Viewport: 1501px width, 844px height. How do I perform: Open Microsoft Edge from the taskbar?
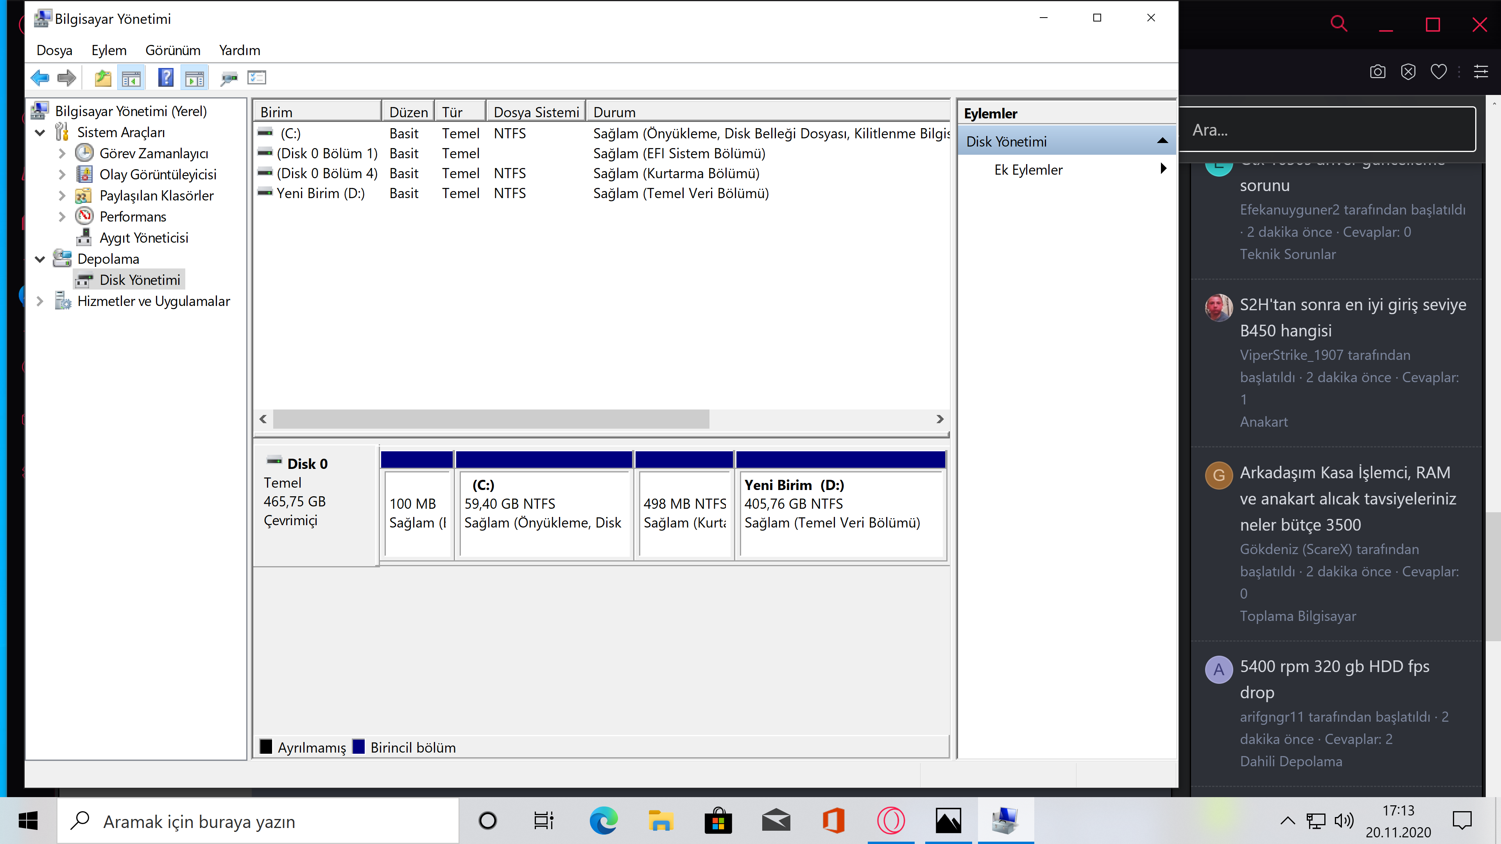(603, 821)
